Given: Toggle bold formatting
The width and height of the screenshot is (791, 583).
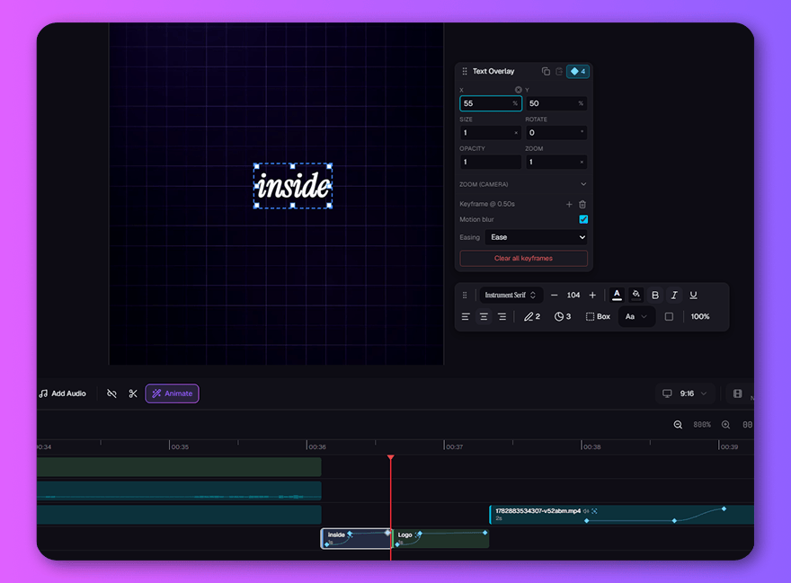Looking at the screenshot, I should click(654, 295).
